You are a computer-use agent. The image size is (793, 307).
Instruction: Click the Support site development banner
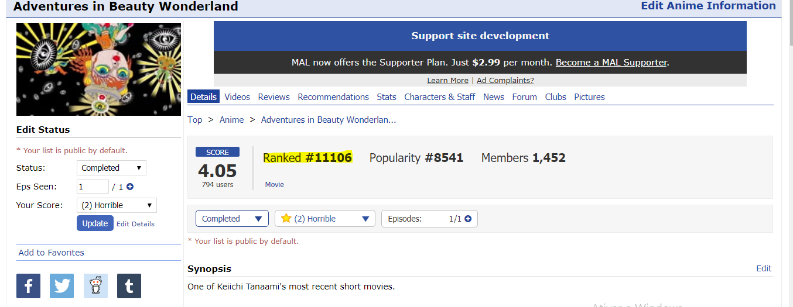tap(480, 36)
